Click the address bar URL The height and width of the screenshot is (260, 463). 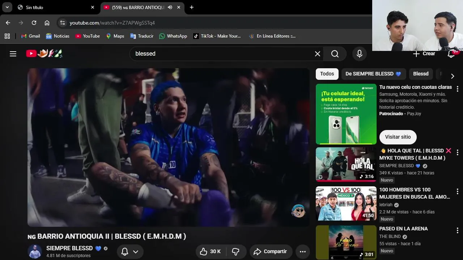coord(112,23)
